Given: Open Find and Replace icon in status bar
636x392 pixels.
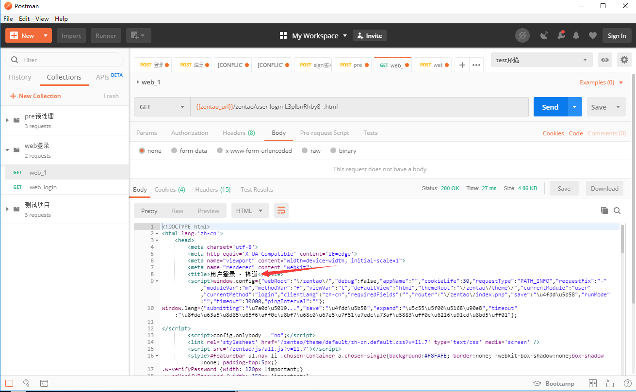Looking at the screenshot, I should pyautogui.click(x=27, y=383).
